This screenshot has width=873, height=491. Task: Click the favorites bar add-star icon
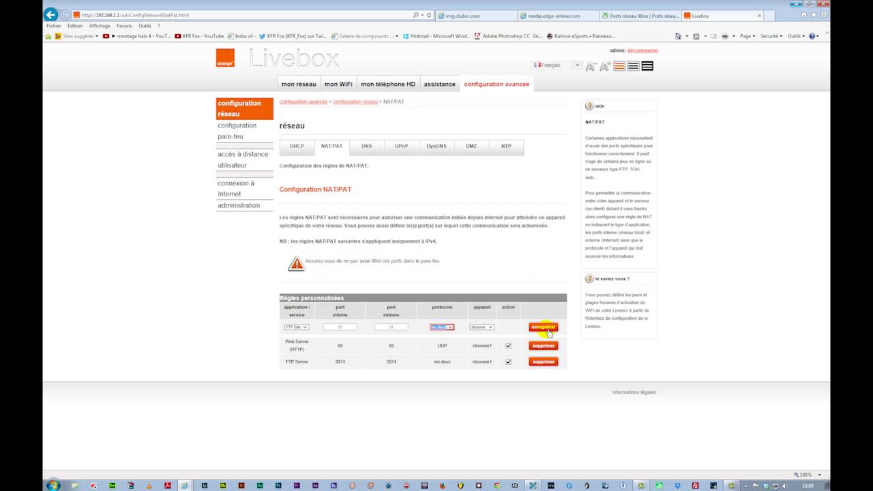click(48, 36)
